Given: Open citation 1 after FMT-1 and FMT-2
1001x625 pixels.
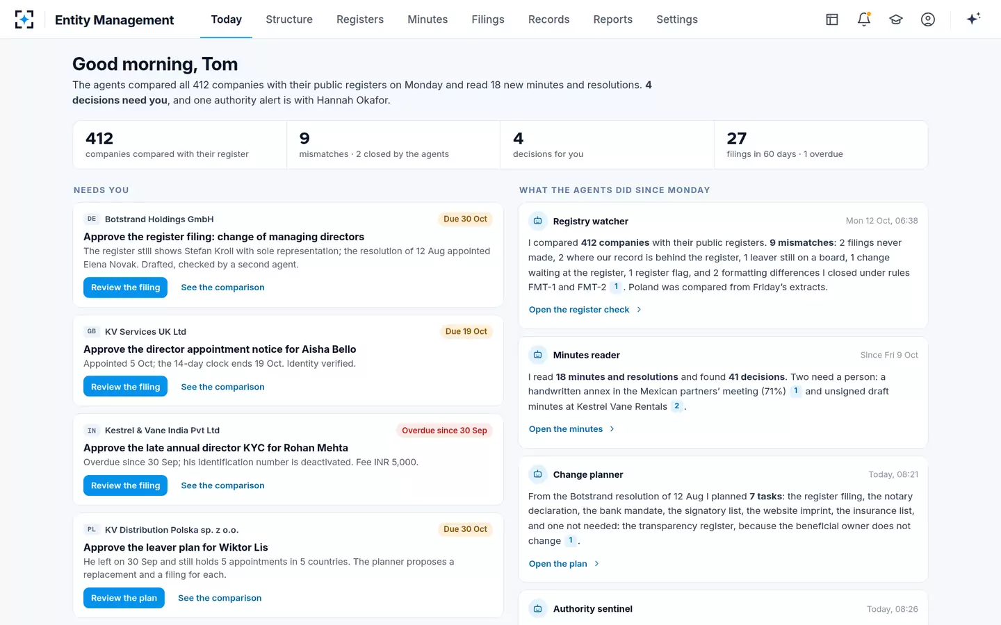Looking at the screenshot, I should coord(616,287).
